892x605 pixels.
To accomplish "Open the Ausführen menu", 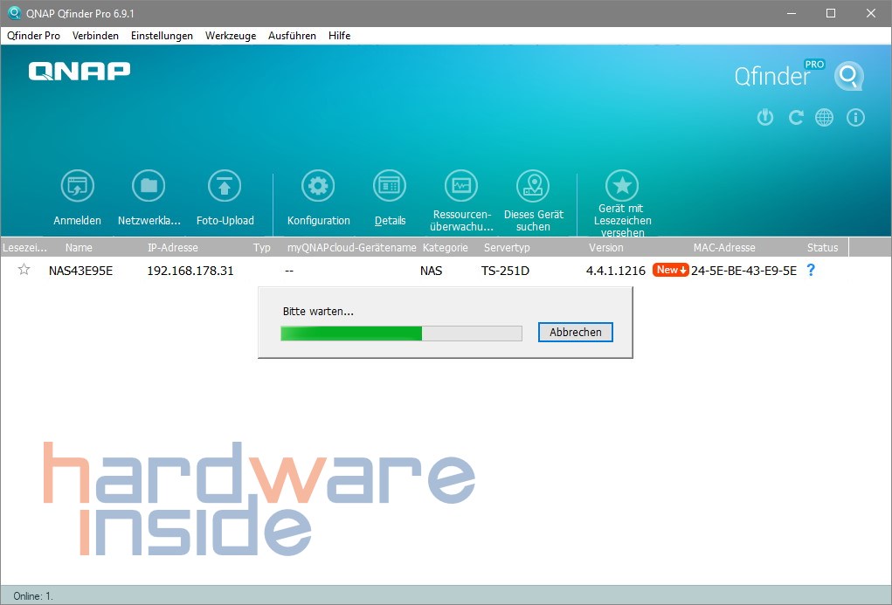I will tap(292, 36).
